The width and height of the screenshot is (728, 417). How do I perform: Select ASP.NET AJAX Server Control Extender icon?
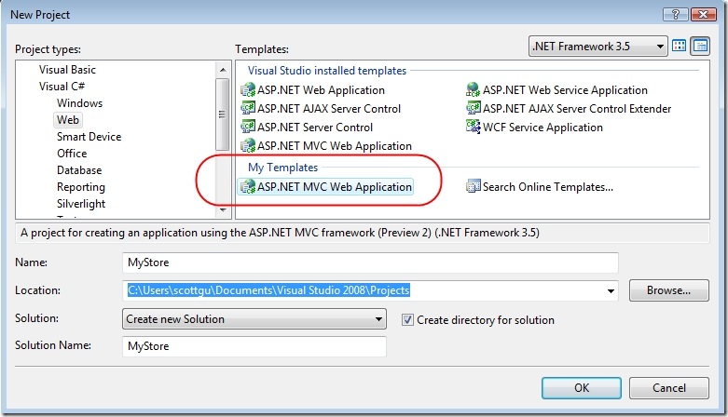474,109
